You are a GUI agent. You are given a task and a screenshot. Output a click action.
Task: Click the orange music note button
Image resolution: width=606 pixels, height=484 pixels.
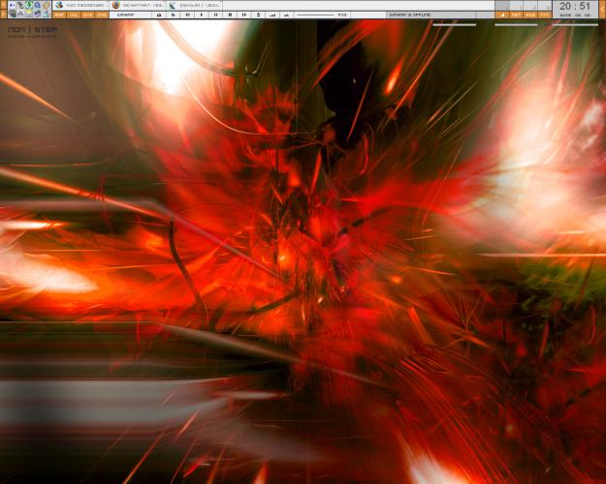tap(502, 15)
